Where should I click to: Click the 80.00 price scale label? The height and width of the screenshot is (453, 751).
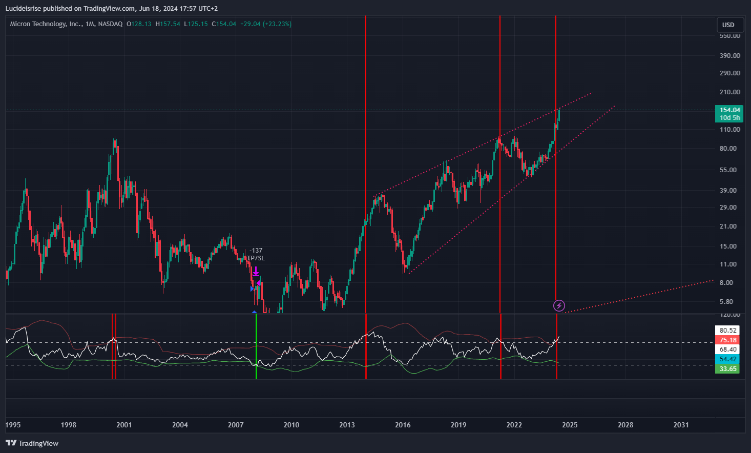728,148
